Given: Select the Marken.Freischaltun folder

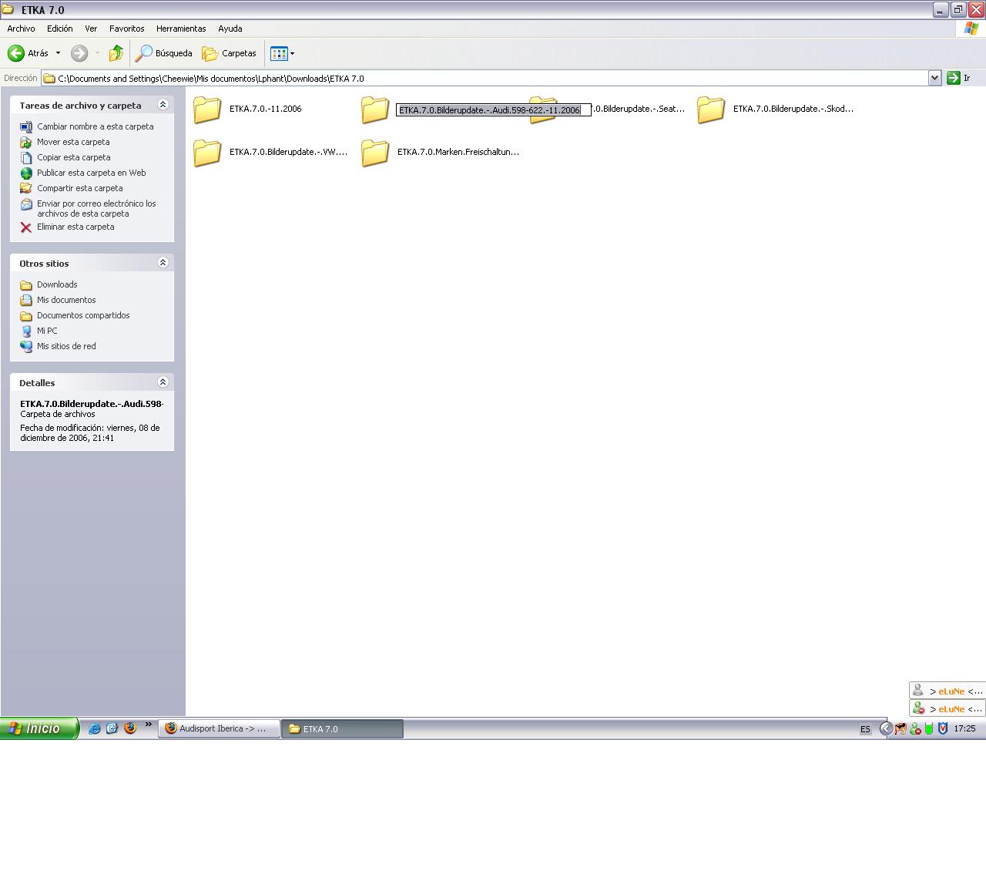Looking at the screenshot, I should 441,152.
